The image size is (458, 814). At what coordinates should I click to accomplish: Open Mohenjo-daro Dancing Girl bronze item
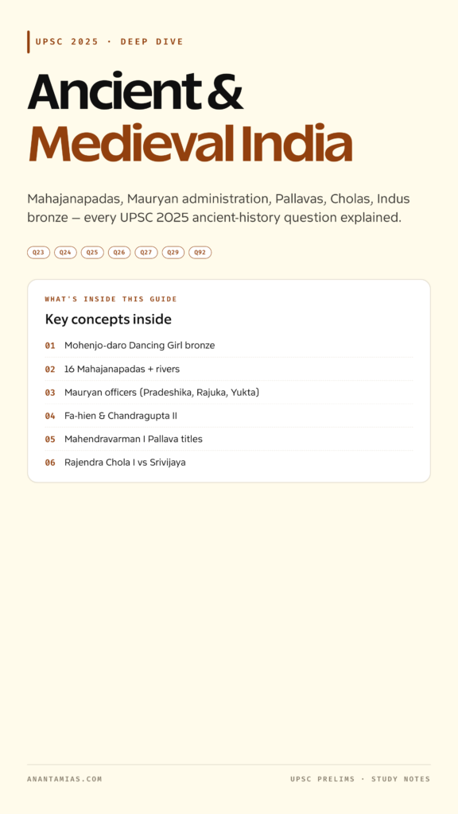click(x=229, y=345)
